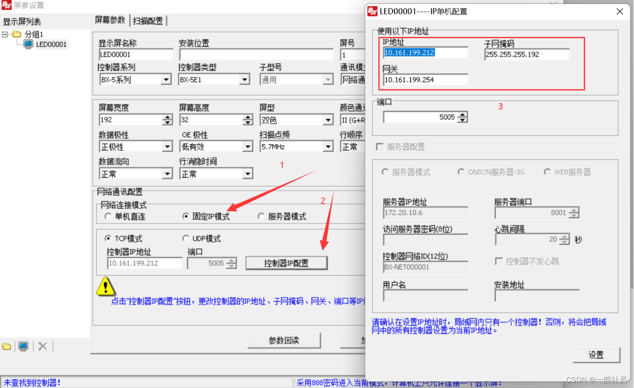Collapse the 分组1 tree node
634x388 pixels.
[x=5, y=34]
